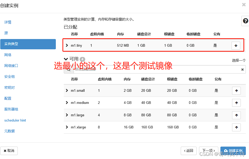Clear the flavor filter with the x icon
Image resolution: width=249 pixels, height=159 pixels.
click(x=242, y=69)
